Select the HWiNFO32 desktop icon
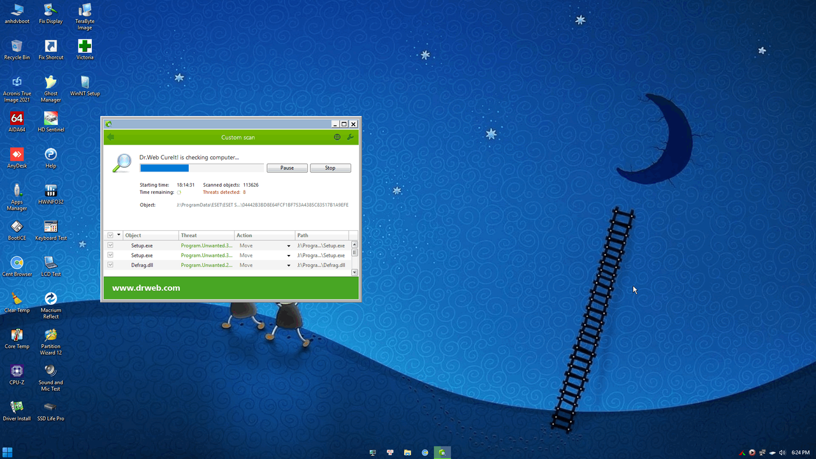 51,194
